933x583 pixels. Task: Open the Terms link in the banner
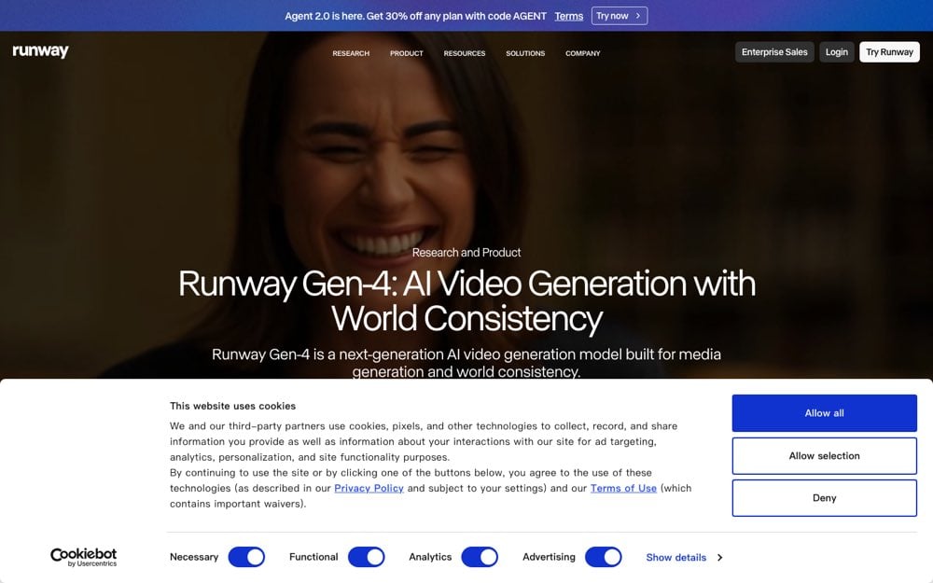click(x=568, y=17)
